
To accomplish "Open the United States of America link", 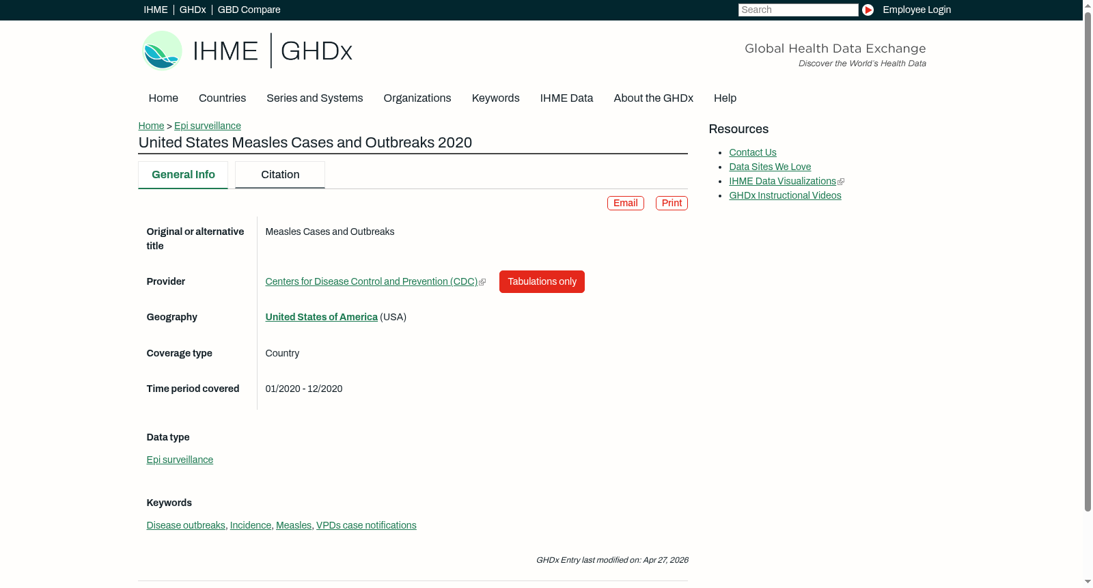I will (321, 317).
